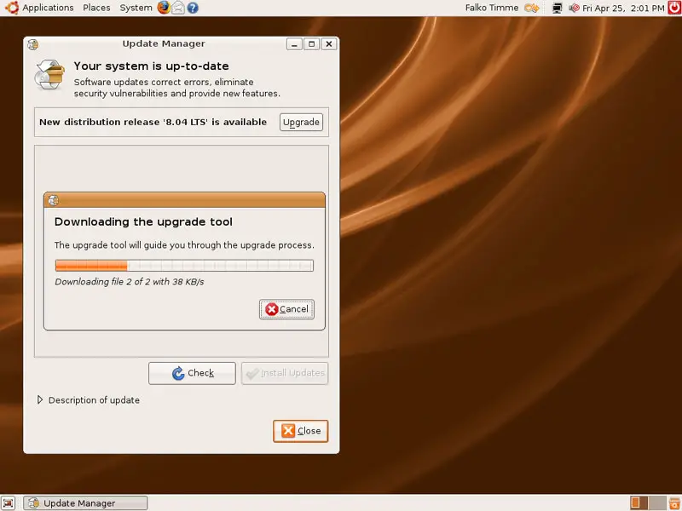Open the System menu

click(x=136, y=8)
